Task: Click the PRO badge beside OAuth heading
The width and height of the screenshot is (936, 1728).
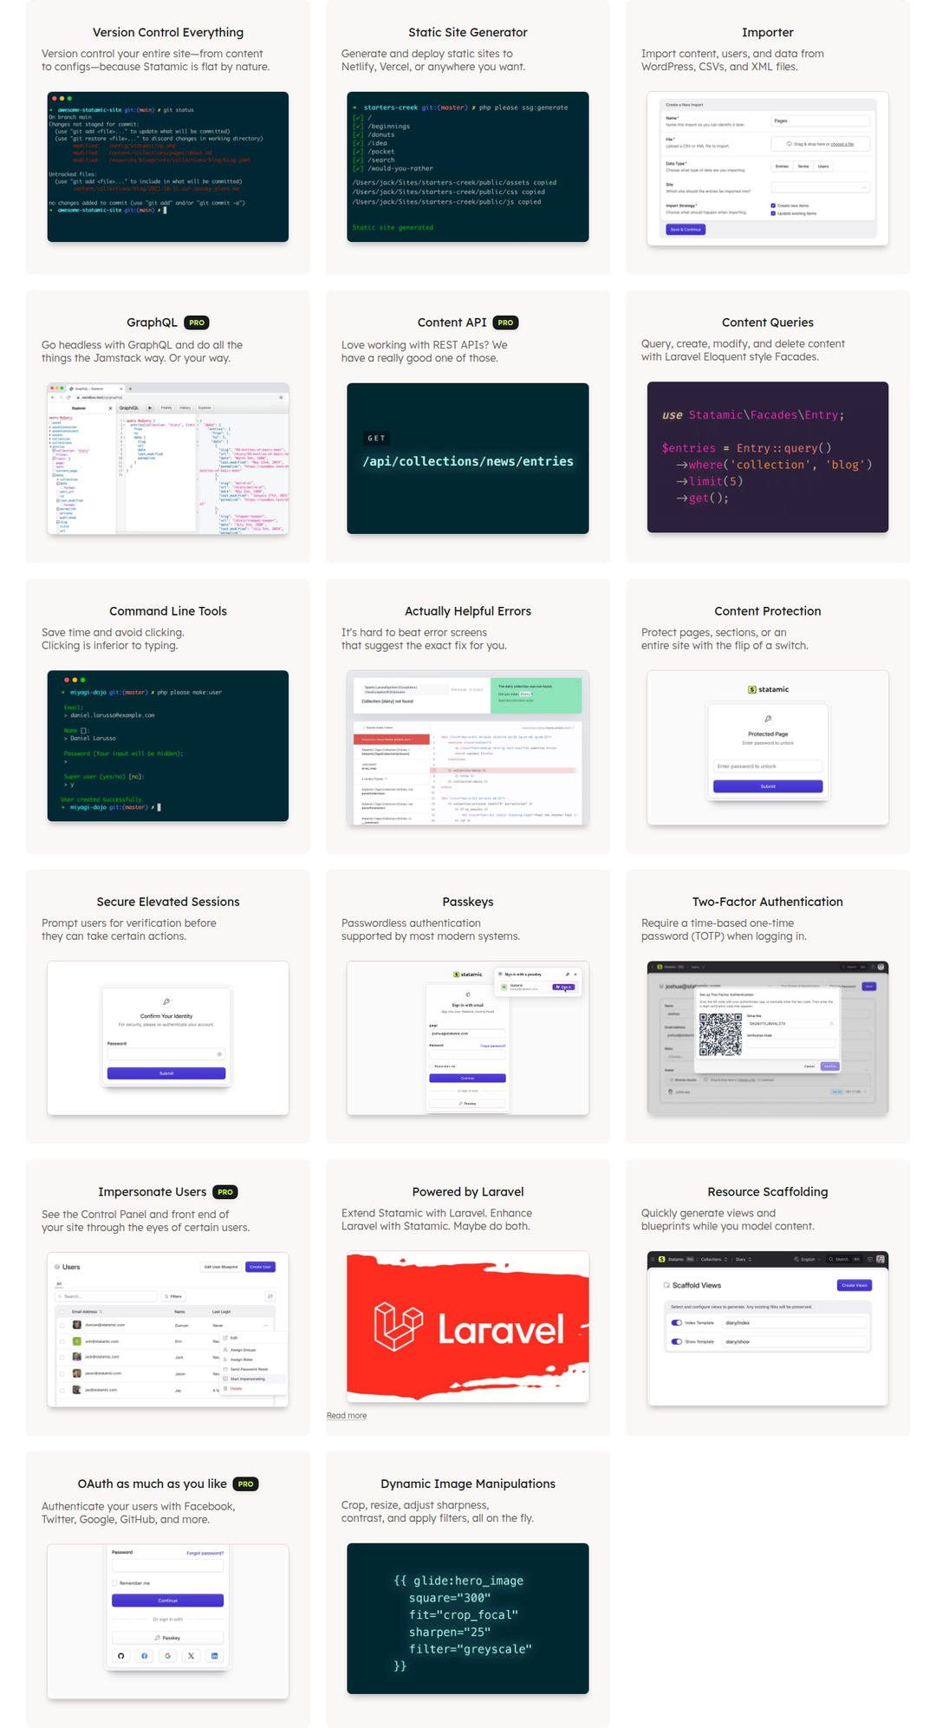Action: click(246, 1484)
